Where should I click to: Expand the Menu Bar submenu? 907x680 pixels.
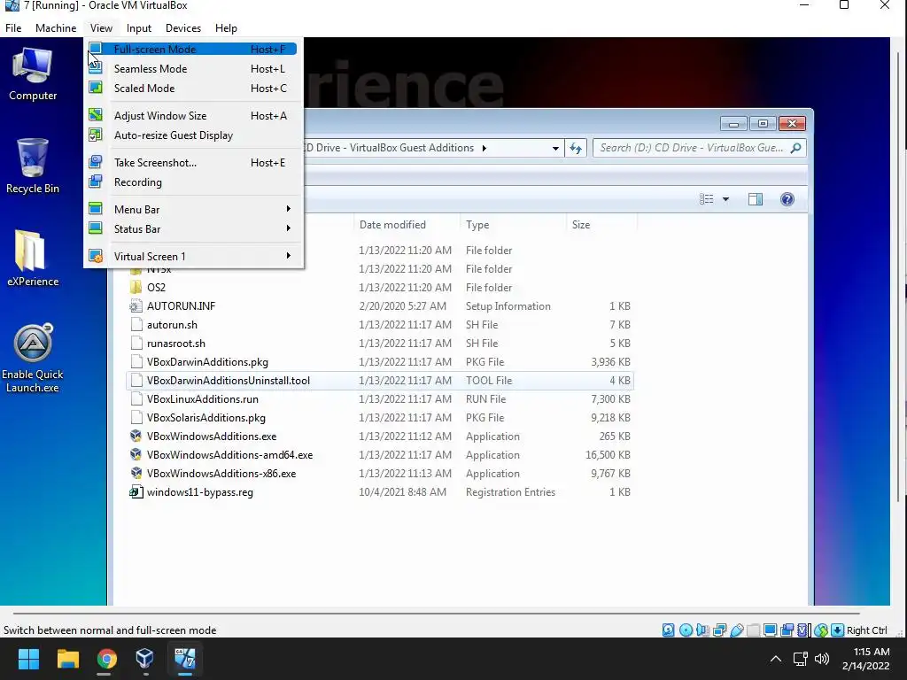point(191,209)
